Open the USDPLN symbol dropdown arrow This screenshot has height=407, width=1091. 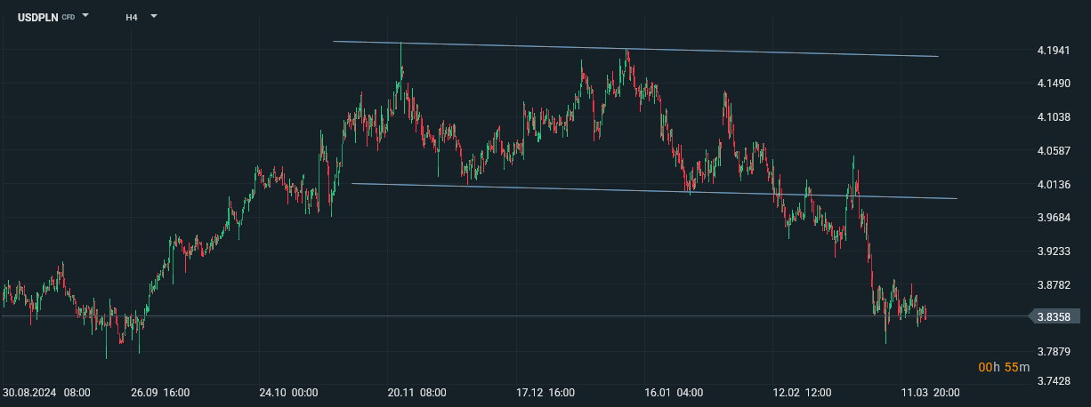[x=85, y=16]
